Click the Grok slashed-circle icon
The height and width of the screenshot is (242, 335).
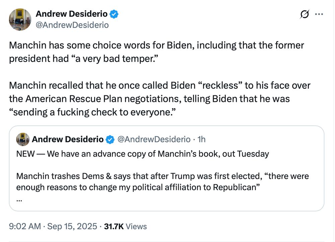point(305,14)
